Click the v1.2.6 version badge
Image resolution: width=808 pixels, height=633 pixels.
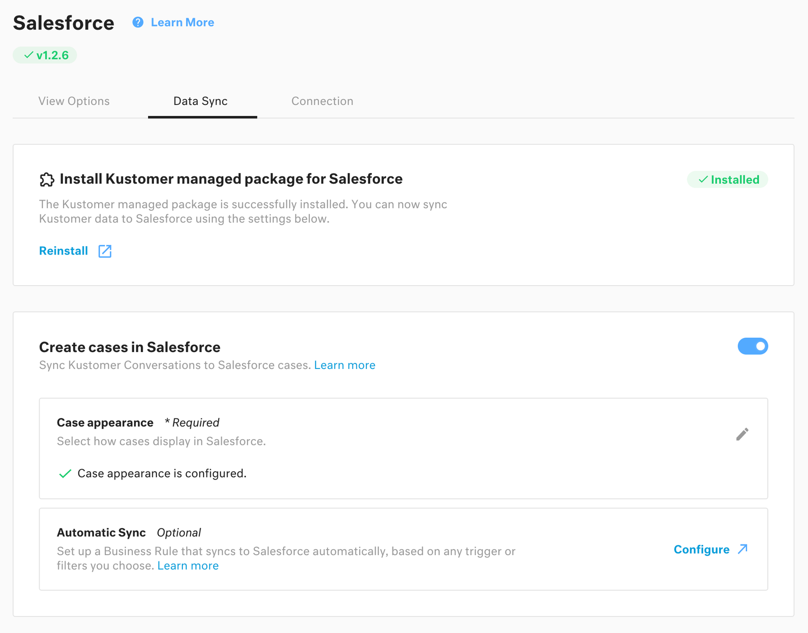click(x=44, y=55)
